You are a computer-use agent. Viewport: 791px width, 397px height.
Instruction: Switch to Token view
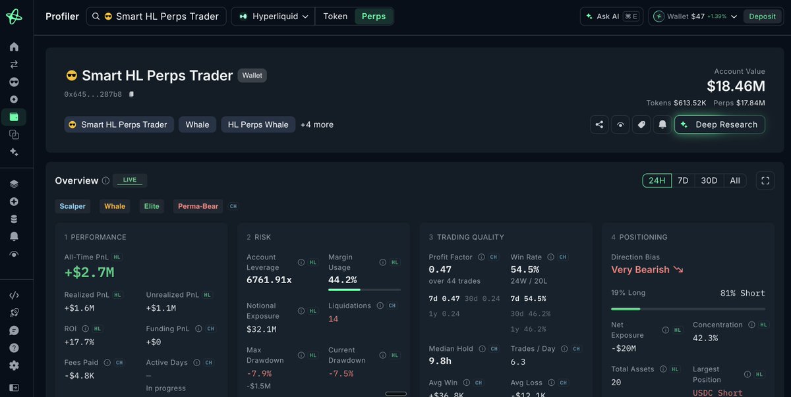pos(335,16)
